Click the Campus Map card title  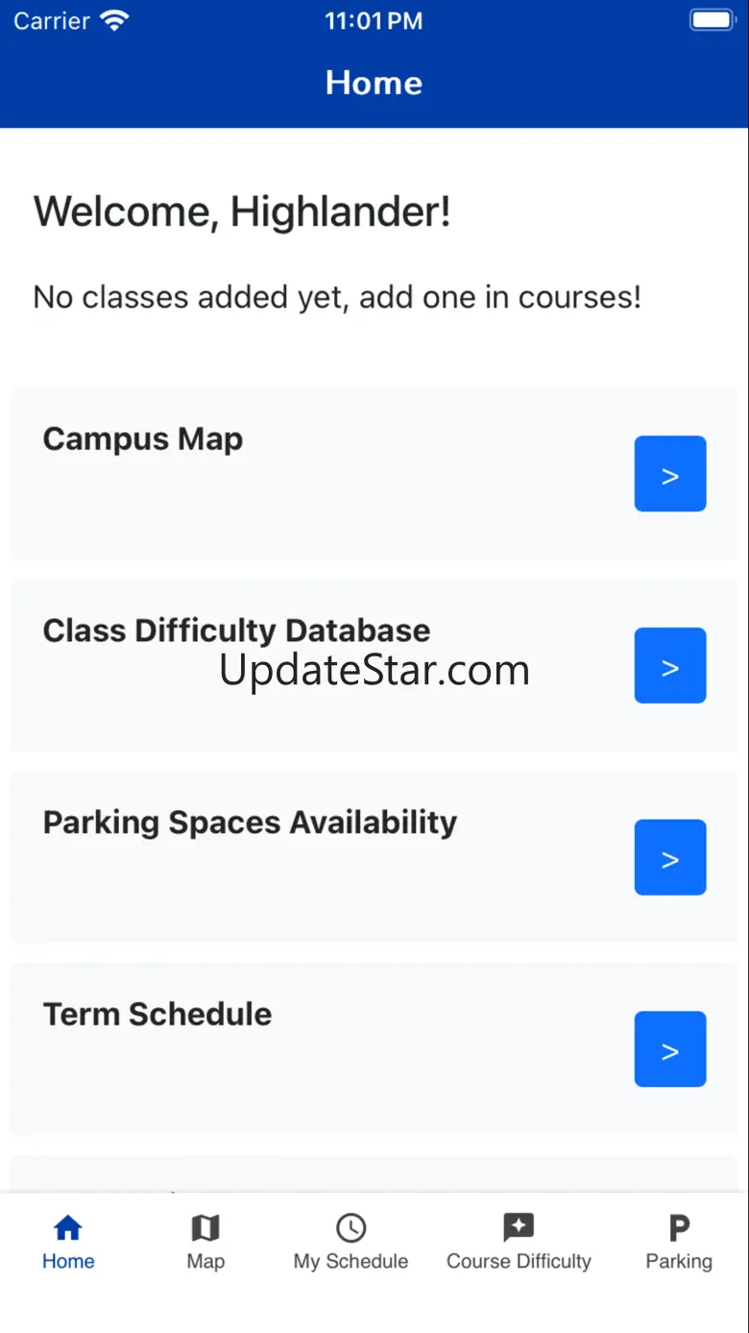point(143,439)
